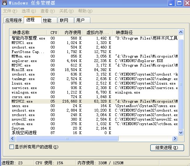Open the 文件(F) menu

click(10, 11)
